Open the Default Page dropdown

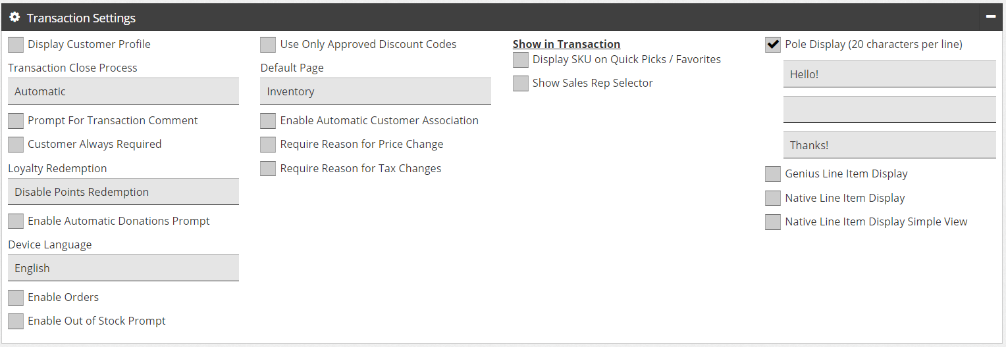pyautogui.click(x=375, y=91)
